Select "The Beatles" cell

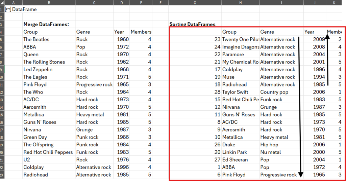pyautogui.click(x=49, y=39)
